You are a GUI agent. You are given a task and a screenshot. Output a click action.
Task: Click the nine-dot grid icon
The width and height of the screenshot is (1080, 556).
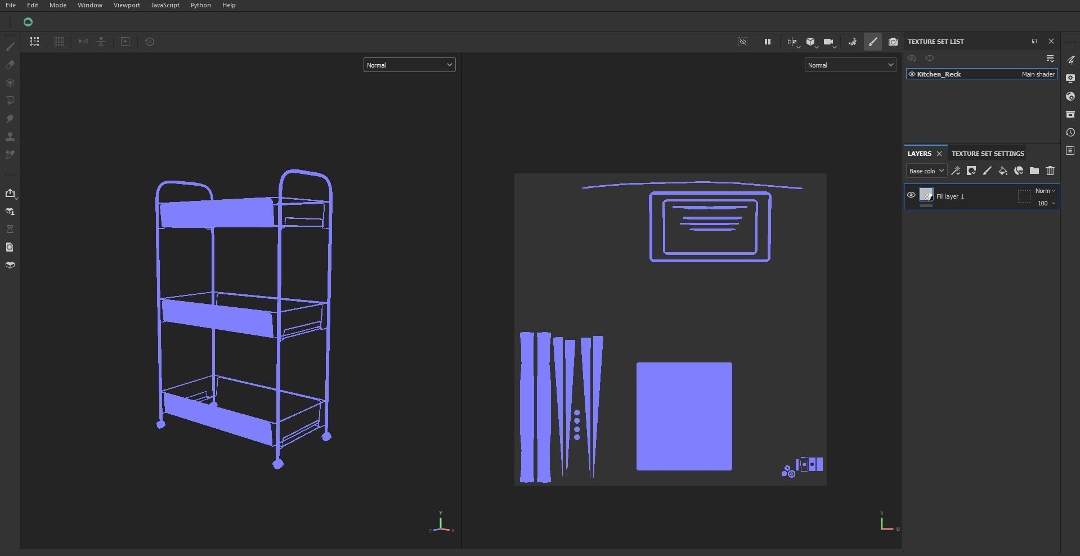(x=59, y=42)
